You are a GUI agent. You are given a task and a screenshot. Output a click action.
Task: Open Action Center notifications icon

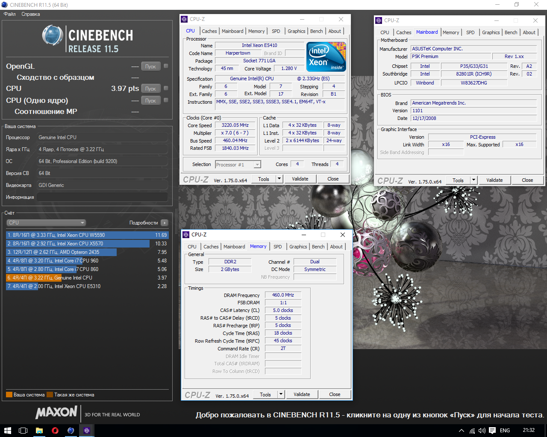pos(492,431)
